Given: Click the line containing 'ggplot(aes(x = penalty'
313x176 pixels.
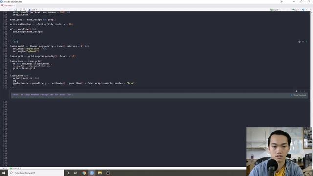Looking at the screenshot, I should [x=74, y=83].
